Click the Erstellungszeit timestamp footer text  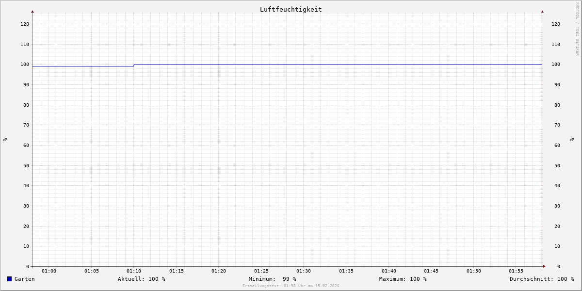[291, 286]
